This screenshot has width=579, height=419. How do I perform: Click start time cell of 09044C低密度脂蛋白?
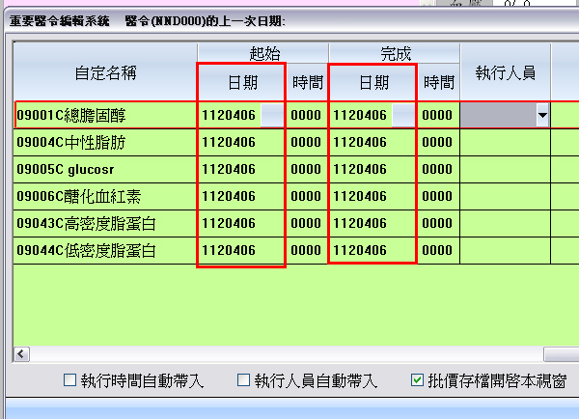306,251
